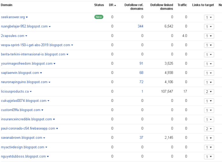This screenshot has width=222, height=162.
Task: Open yourimagesfreedom.blogspot.com domain link
Action: (x=27, y=63)
